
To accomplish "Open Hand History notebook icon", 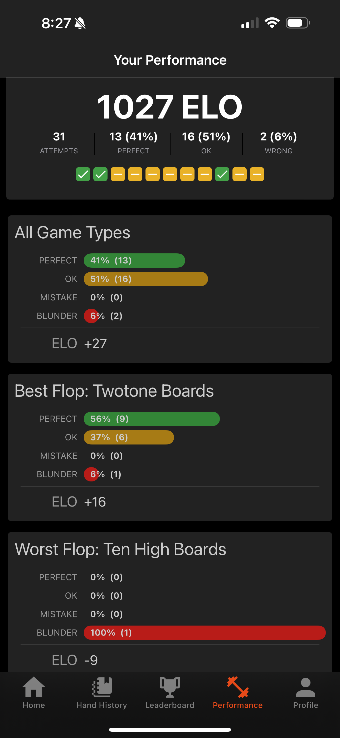I will [x=101, y=687].
